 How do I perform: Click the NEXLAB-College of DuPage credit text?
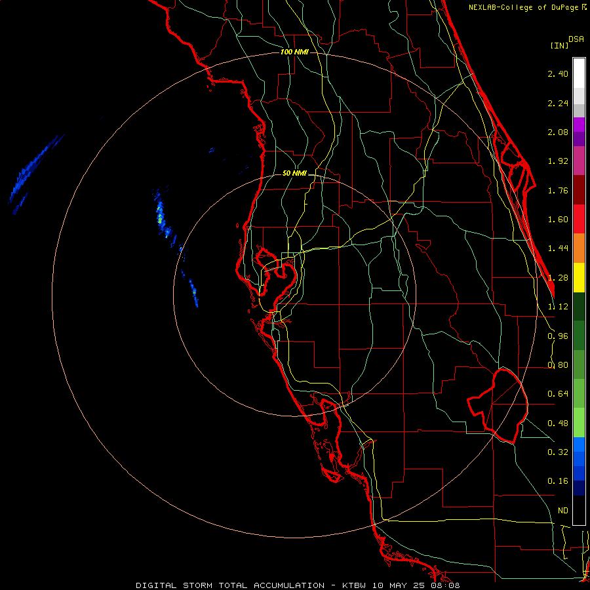pyautogui.click(x=527, y=7)
